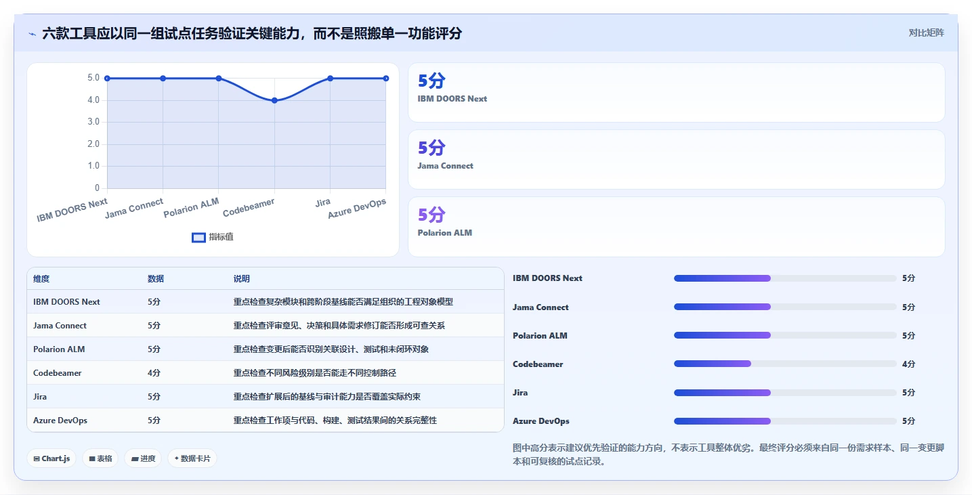
Task: Select the Jira table row name
Action: pos(40,397)
